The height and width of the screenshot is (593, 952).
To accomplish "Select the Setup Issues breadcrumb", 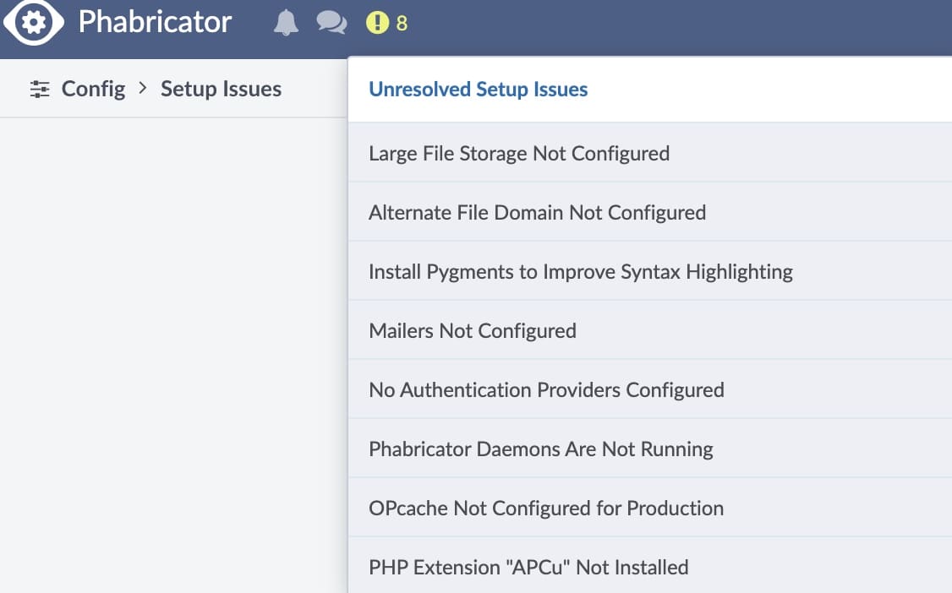I will [x=221, y=89].
